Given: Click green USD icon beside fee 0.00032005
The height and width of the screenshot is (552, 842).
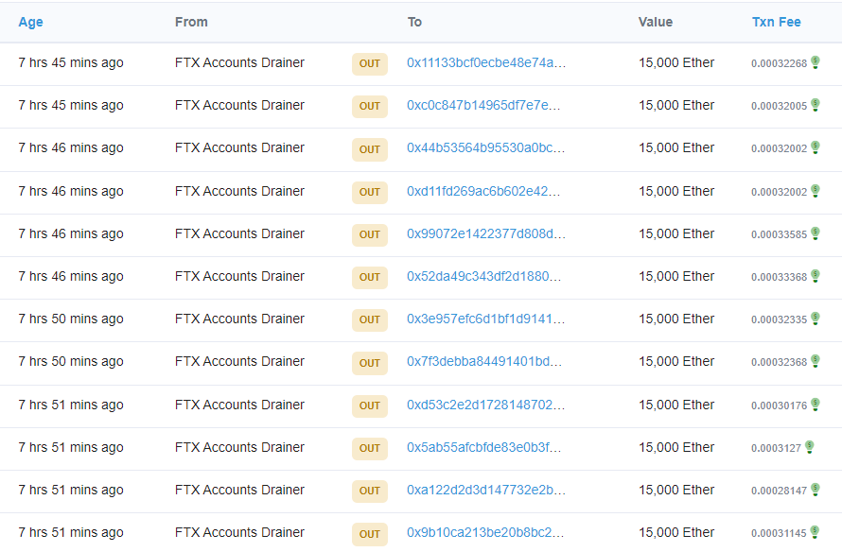Looking at the screenshot, I should tap(816, 106).
